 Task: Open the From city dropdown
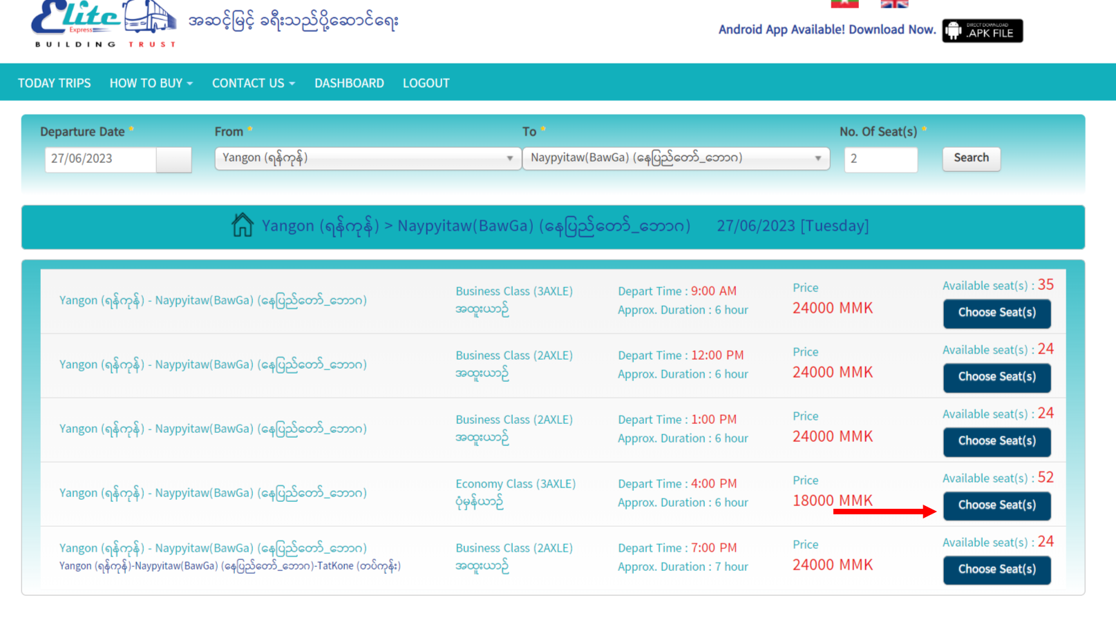pyautogui.click(x=367, y=158)
